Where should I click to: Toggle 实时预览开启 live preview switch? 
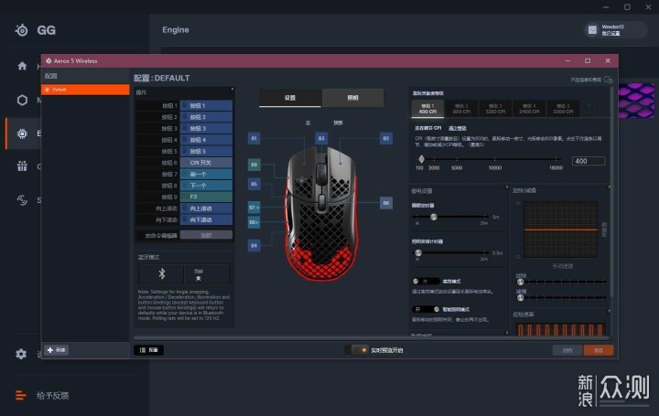(356, 350)
